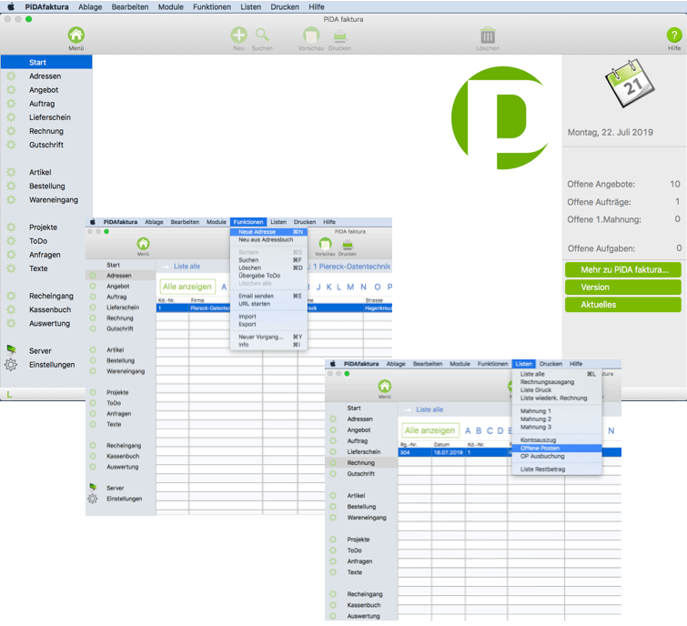Click Server icon in Adressen window sidebar
This screenshot has height=626, width=687.
pyautogui.click(x=93, y=487)
